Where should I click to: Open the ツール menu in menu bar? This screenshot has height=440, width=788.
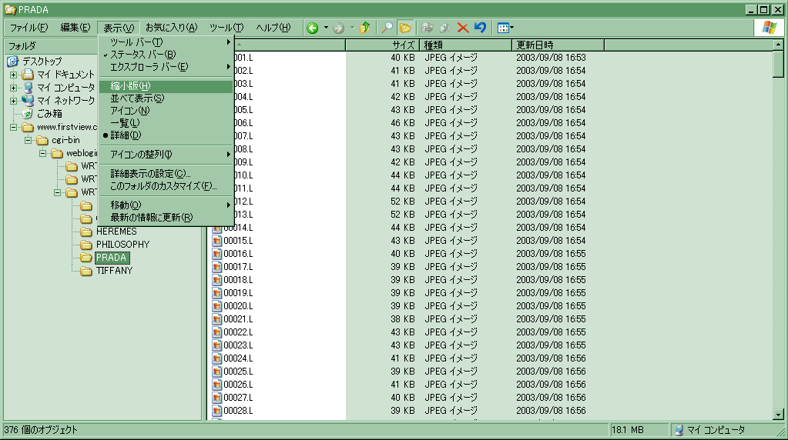coord(226,28)
